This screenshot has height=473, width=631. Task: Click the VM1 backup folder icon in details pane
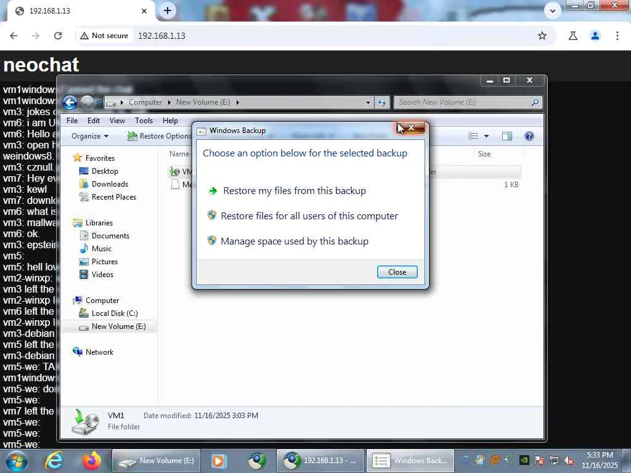pos(85,422)
